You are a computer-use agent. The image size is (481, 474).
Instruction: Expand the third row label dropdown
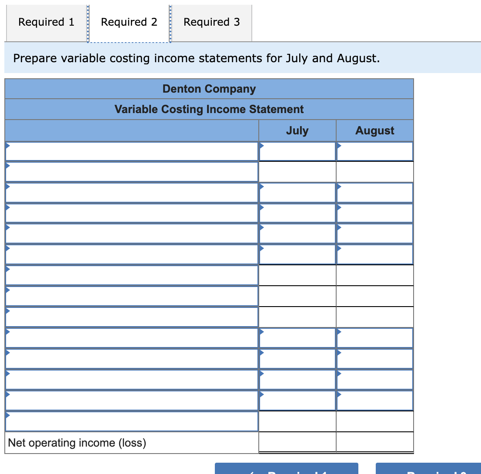pos(132,193)
